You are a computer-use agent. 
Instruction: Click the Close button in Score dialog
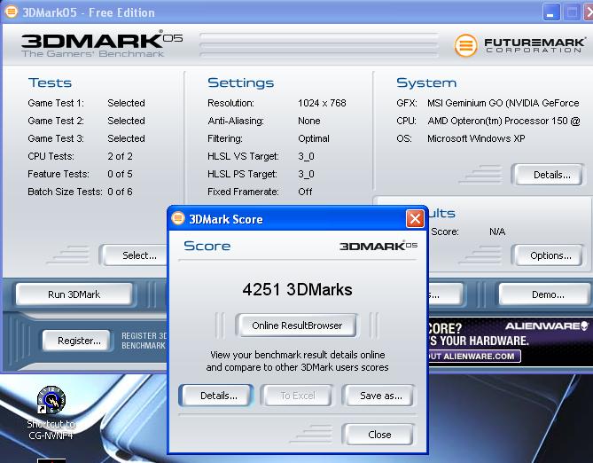[x=379, y=435]
